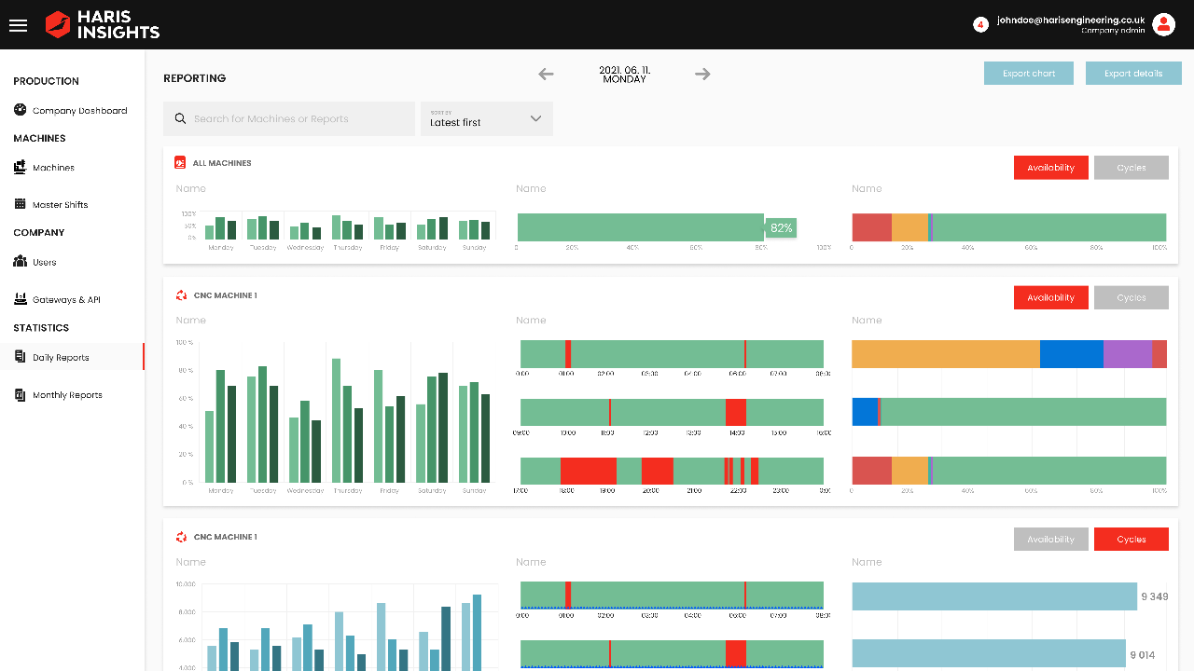Go to previous day arrow
Screen dimensions: 1194x671
(546, 74)
